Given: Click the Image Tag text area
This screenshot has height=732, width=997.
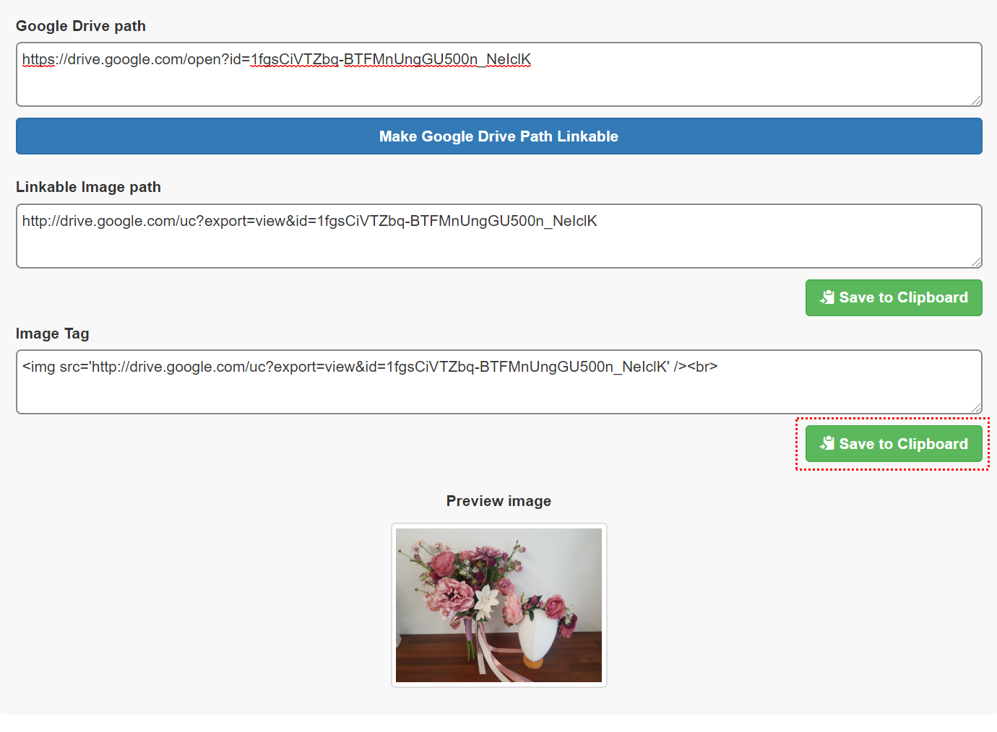Looking at the screenshot, I should [x=498, y=382].
